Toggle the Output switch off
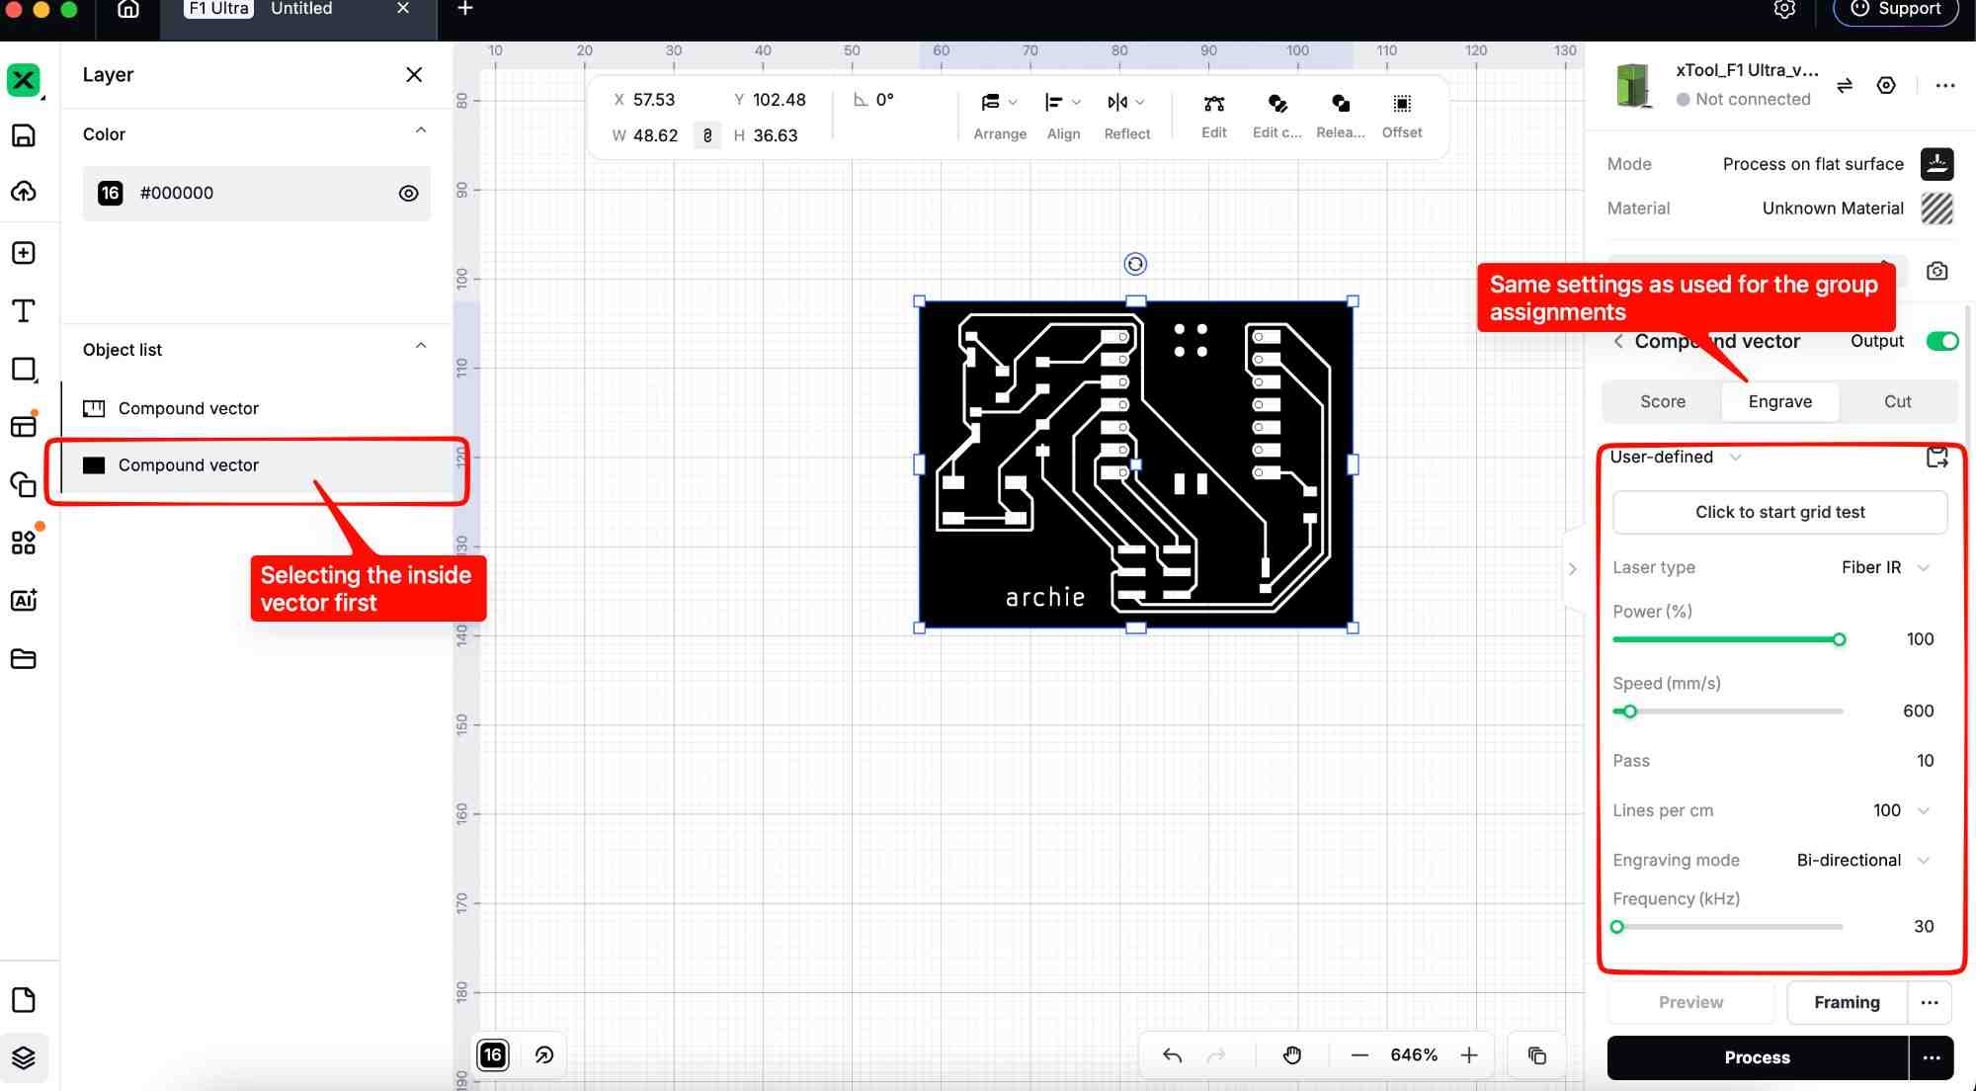The image size is (1976, 1091). pos(1941,341)
